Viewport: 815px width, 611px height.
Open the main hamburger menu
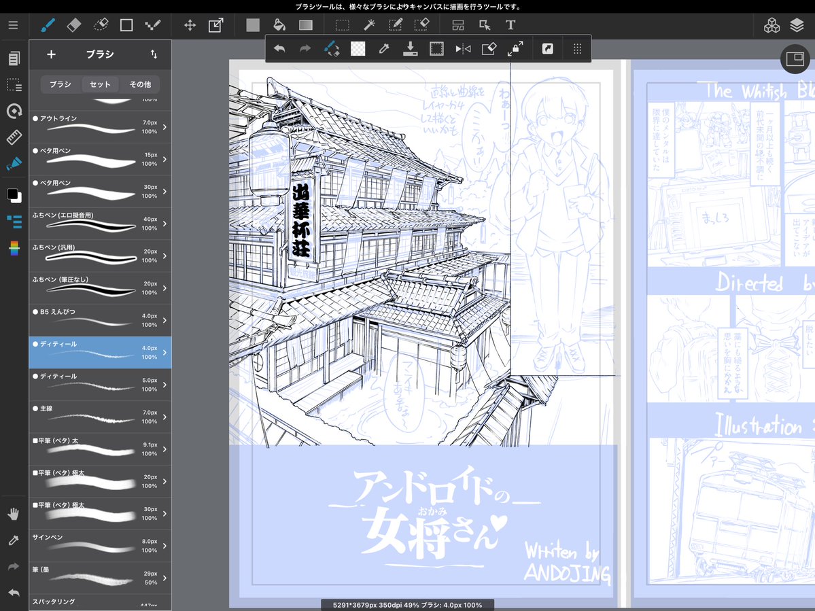pyautogui.click(x=13, y=24)
